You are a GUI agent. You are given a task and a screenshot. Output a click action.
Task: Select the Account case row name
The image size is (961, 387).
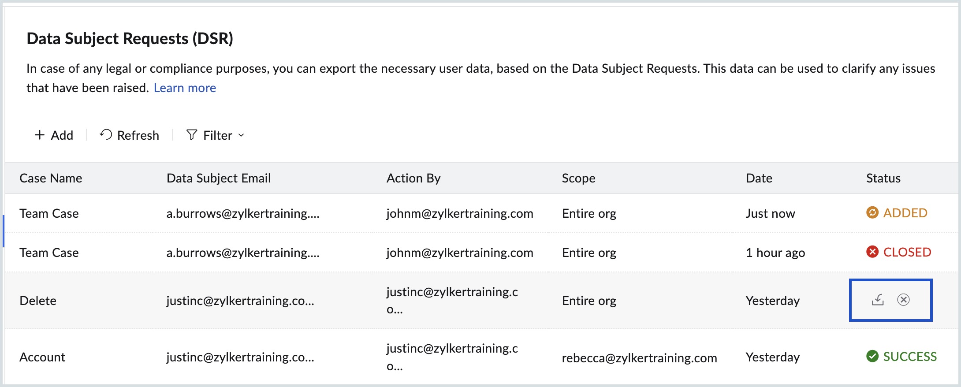click(x=42, y=357)
